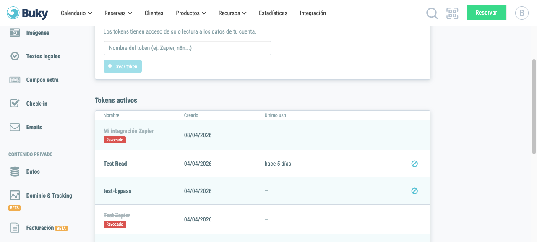Click the green Reservar button
Screen dimensions: 537x242
coord(486,13)
